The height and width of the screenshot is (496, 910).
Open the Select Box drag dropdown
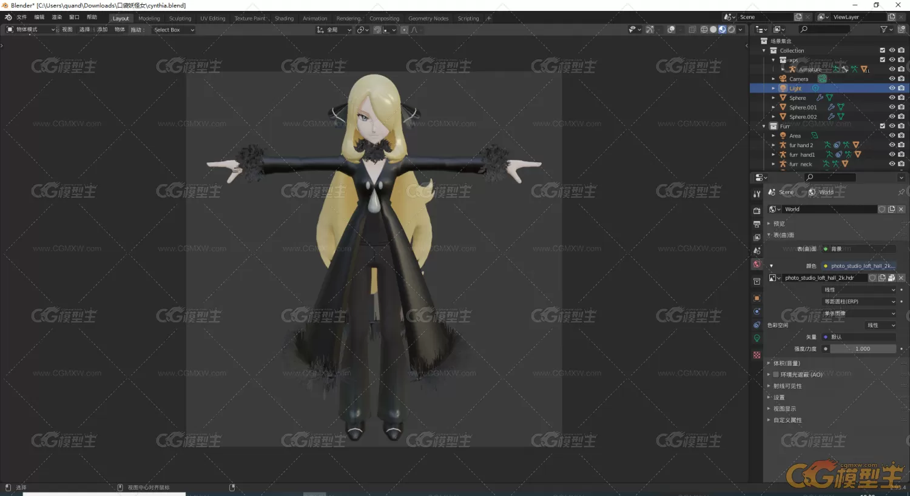pos(174,30)
